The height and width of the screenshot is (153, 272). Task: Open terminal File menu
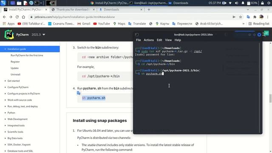(139, 40)
